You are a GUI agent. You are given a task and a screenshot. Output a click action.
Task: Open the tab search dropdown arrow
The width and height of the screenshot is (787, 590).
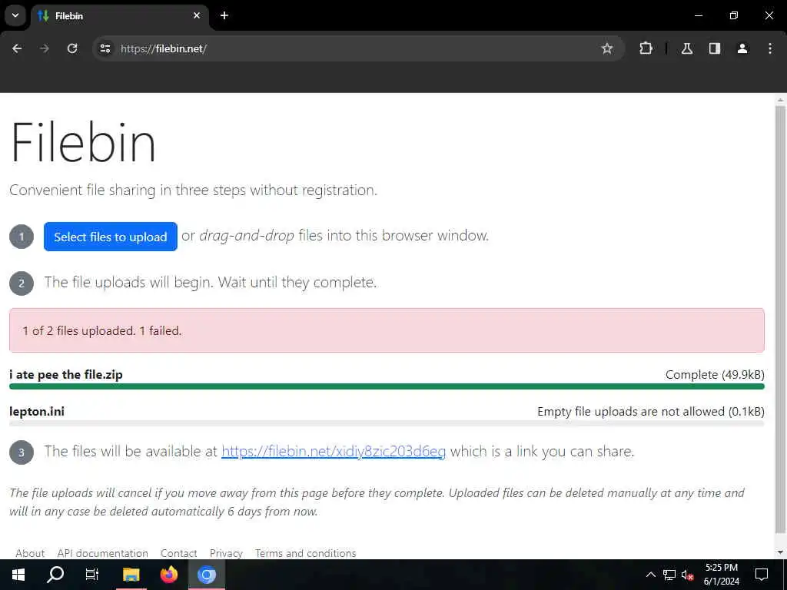15,15
